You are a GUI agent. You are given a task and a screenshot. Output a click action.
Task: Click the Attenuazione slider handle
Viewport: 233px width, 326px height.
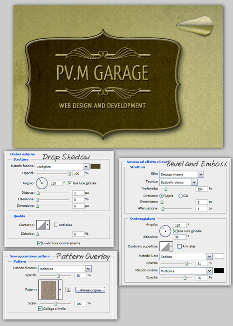pyautogui.click(x=163, y=209)
